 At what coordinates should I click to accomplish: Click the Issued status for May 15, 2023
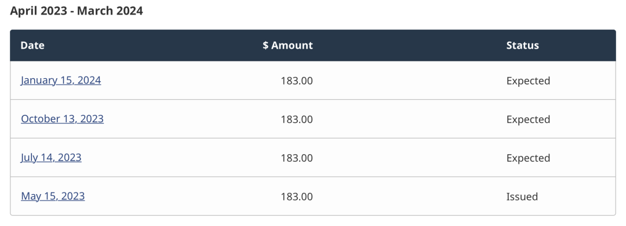pyautogui.click(x=522, y=197)
